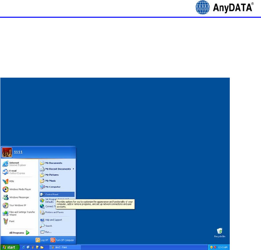Open Set Program Access and Defaults
The image size is (261, 250).
click(x=48, y=200)
